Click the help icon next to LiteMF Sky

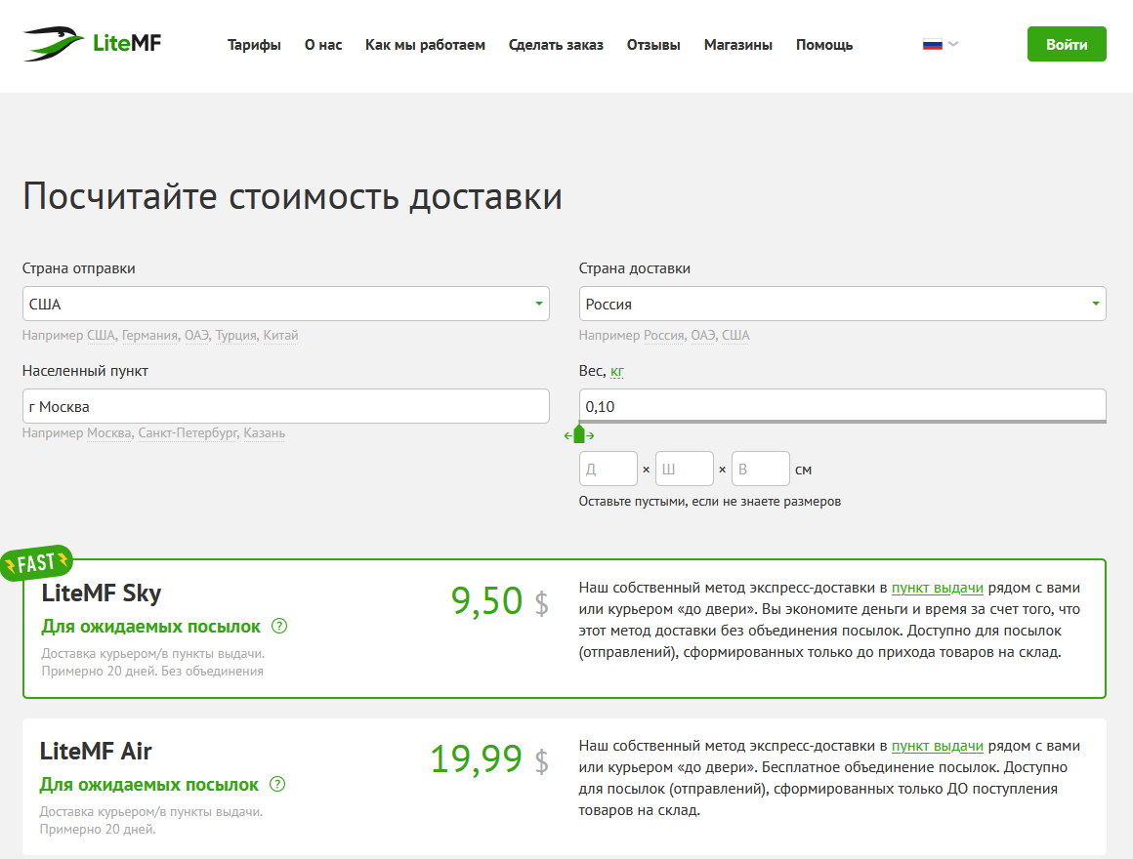pos(279,627)
